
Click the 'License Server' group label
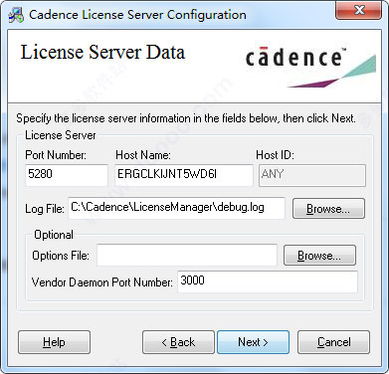(61, 135)
